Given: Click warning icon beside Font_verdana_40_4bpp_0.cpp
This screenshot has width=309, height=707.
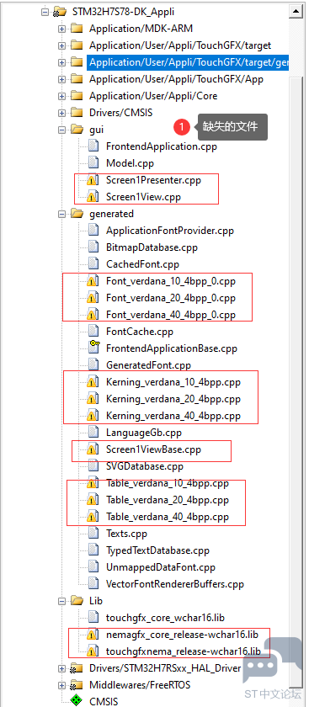Looking at the screenshot, I should [x=93, y=315].
